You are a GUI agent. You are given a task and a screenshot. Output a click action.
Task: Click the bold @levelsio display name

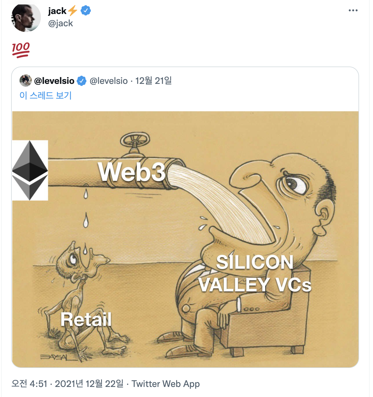pos(54,81)
